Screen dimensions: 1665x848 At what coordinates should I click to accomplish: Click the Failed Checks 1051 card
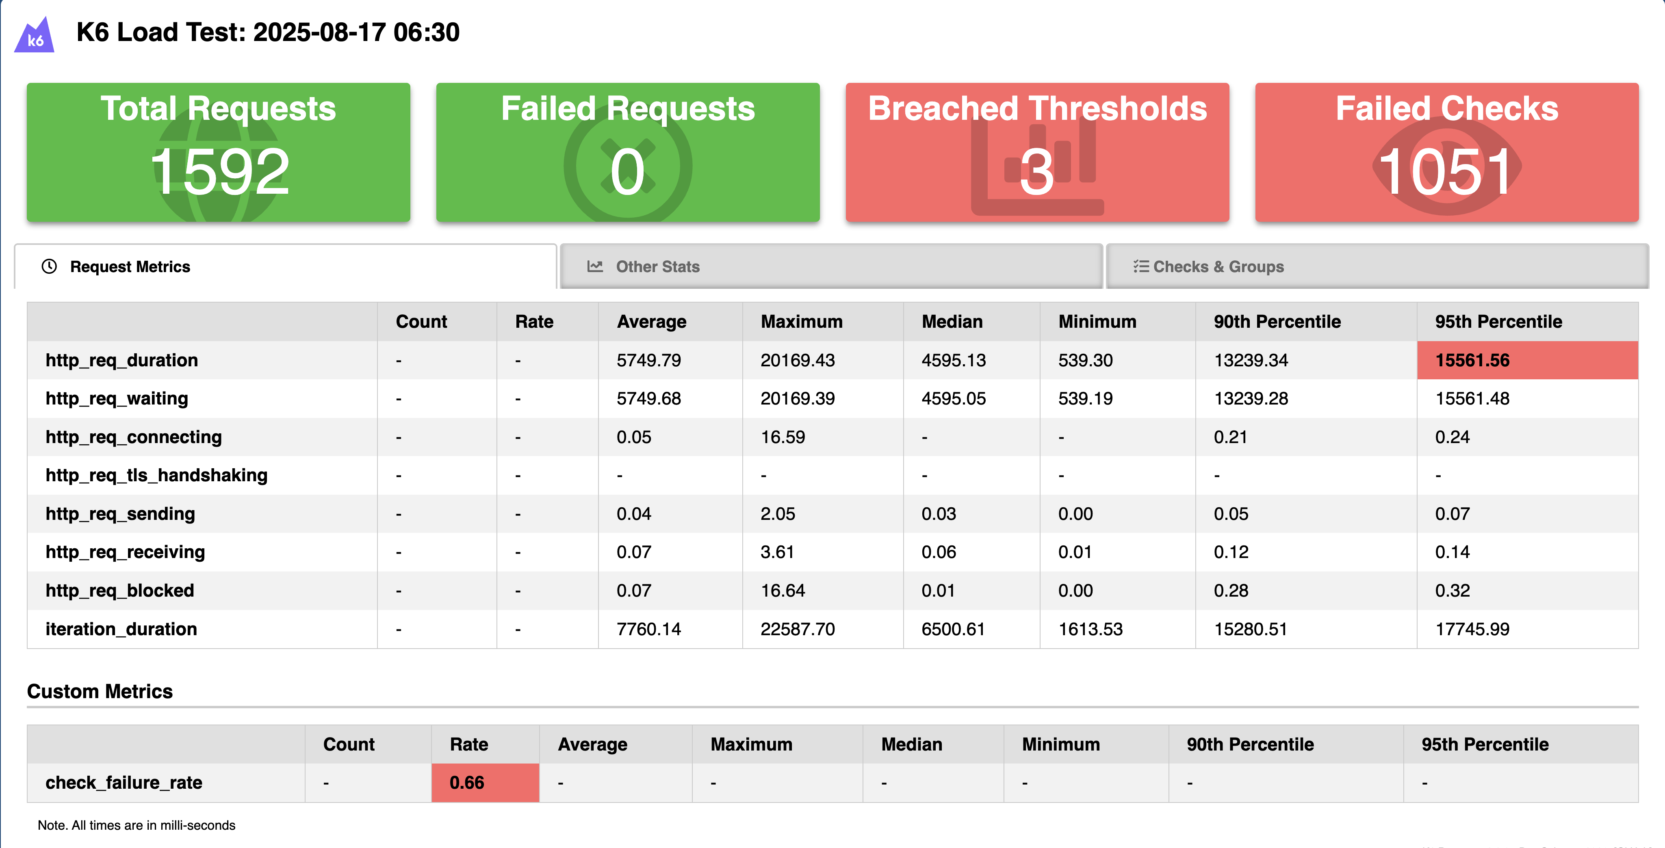1446,152
